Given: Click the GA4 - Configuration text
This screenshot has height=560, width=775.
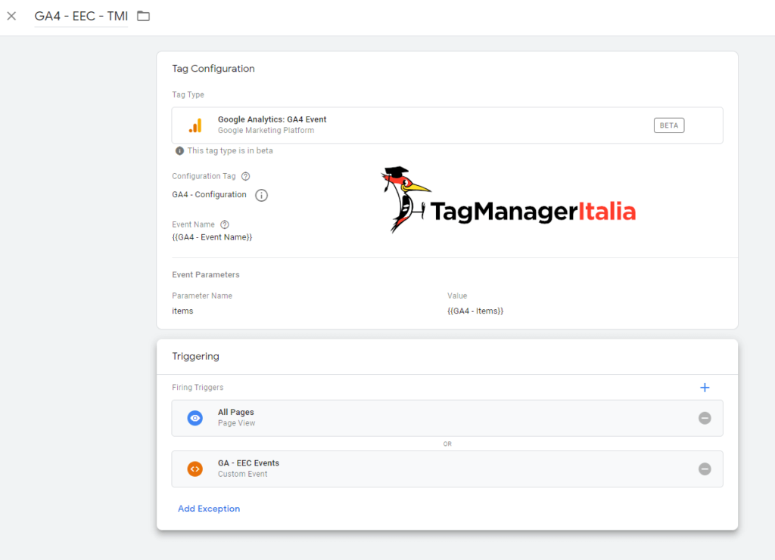Looking at the screenshot, I should (x=209, y=194).
